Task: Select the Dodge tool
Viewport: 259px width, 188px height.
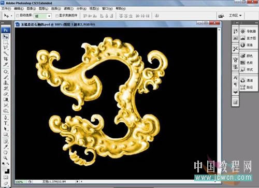Action: tap(6, 110)
